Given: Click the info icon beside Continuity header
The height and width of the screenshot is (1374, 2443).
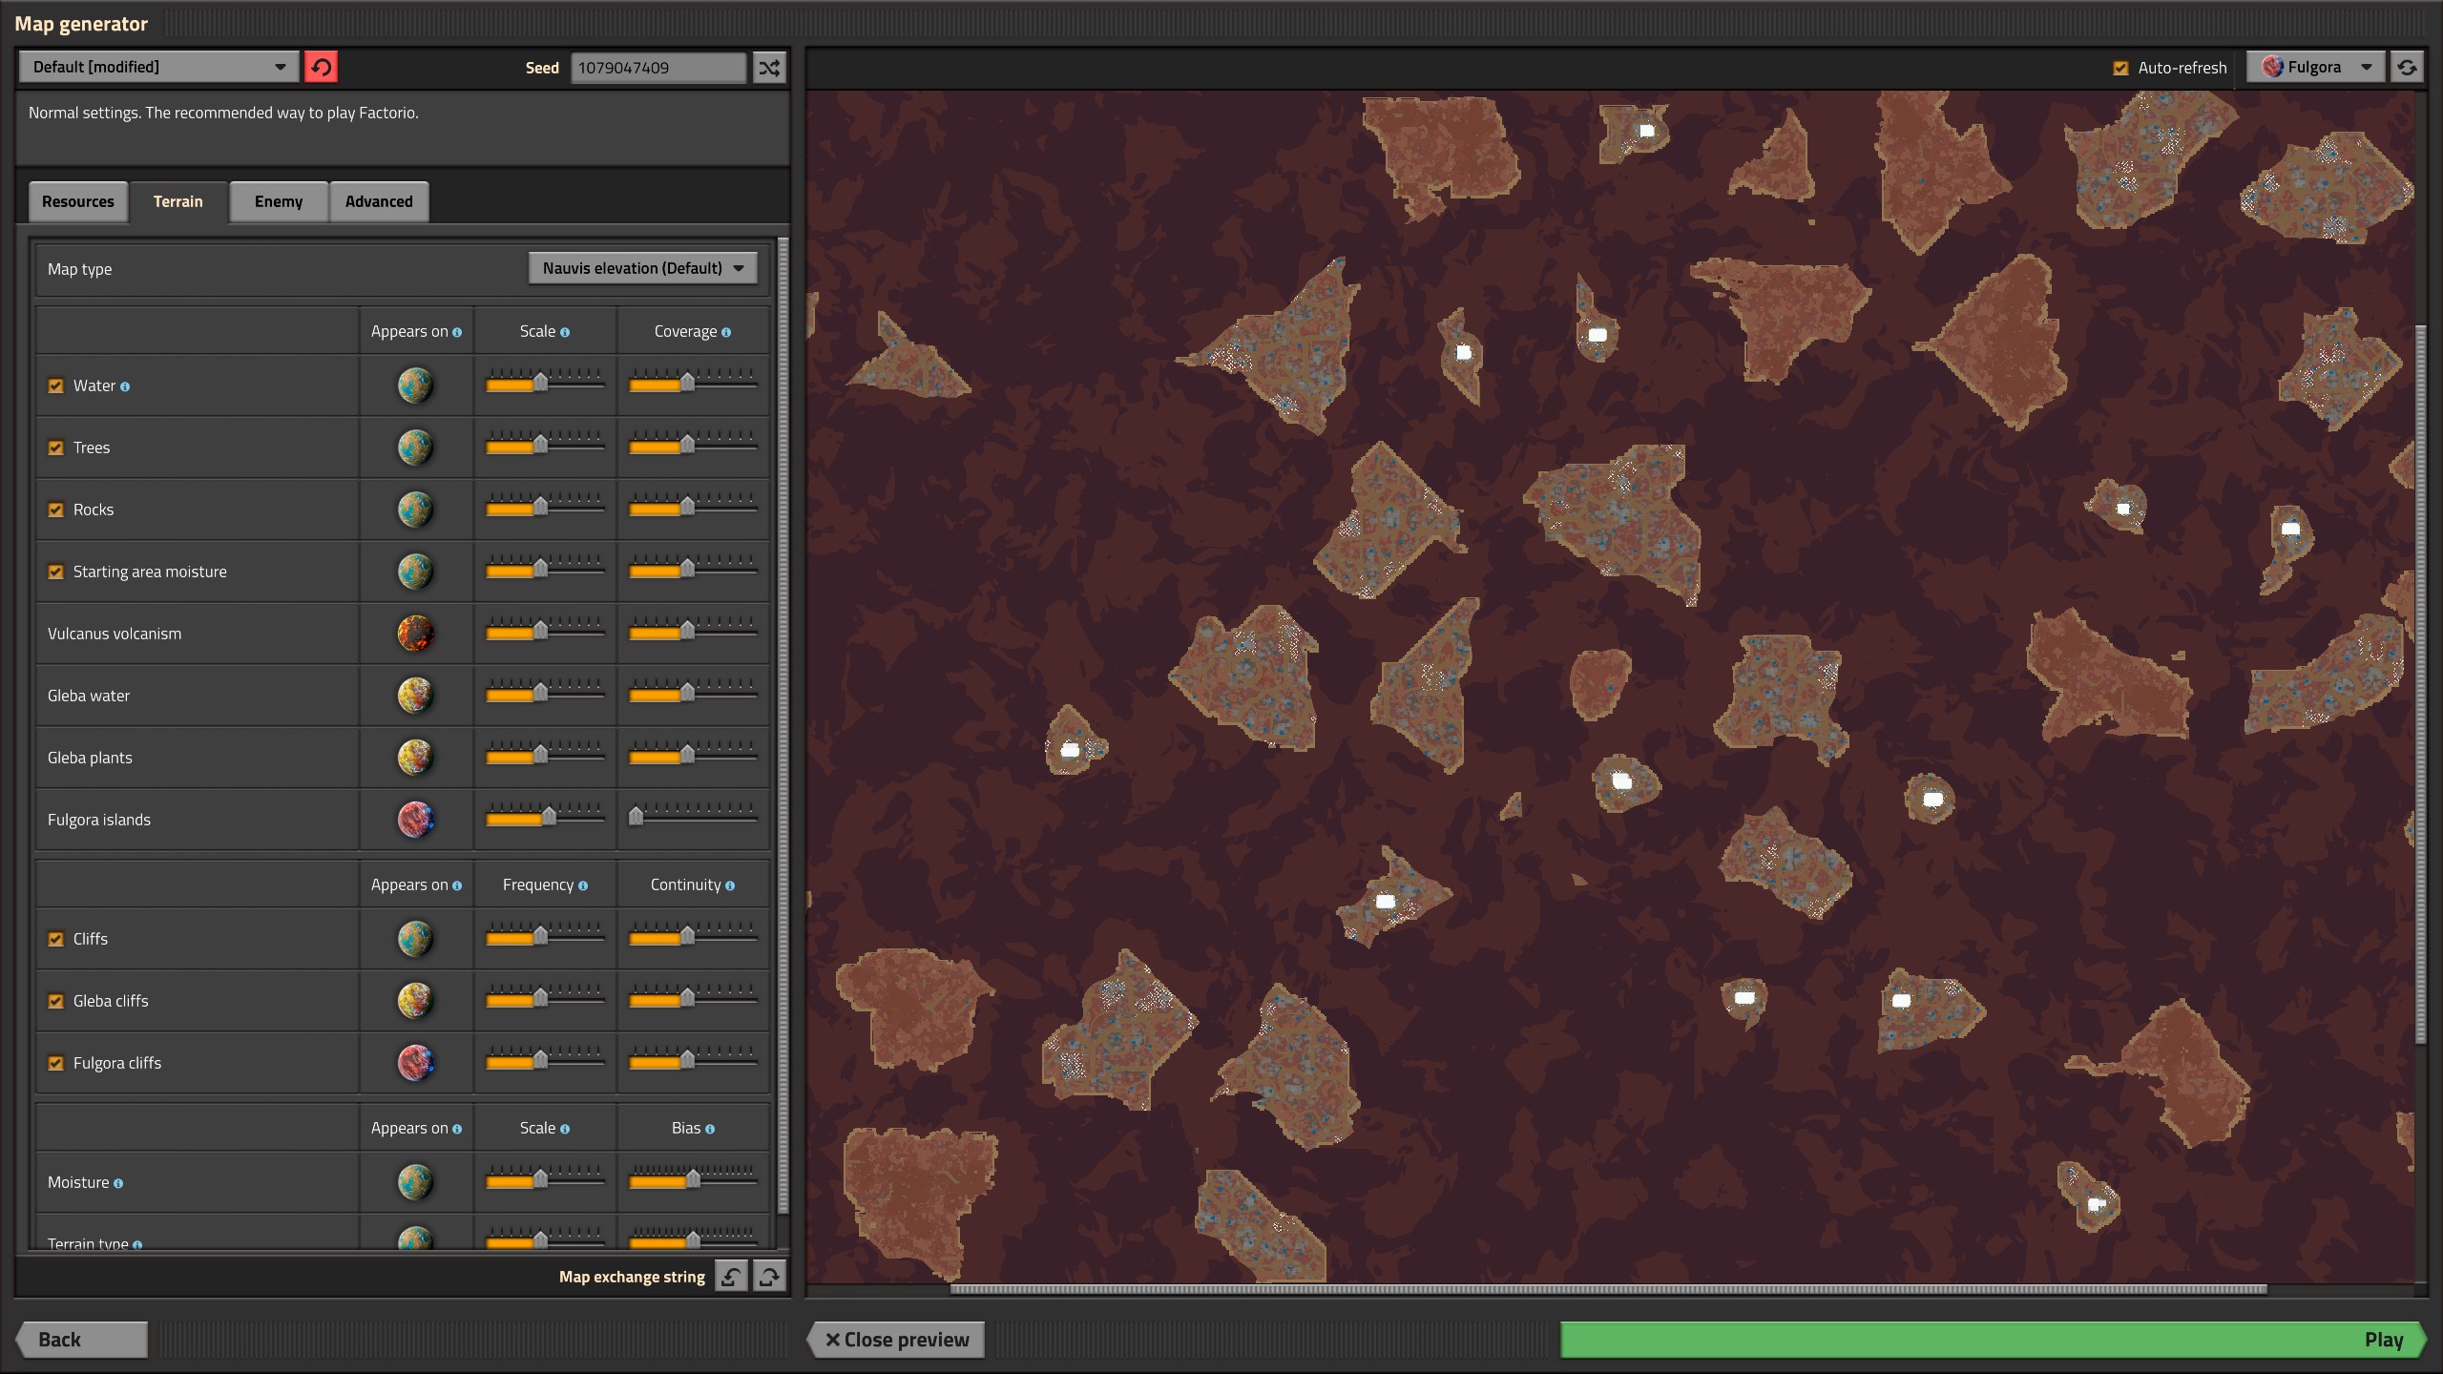Looking at the screenshot, I should click(x=730, y=885).
